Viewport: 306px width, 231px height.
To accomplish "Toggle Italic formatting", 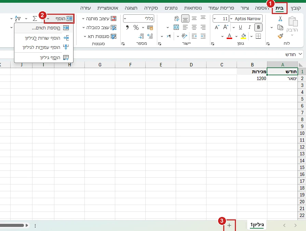I will click(249, 27).
